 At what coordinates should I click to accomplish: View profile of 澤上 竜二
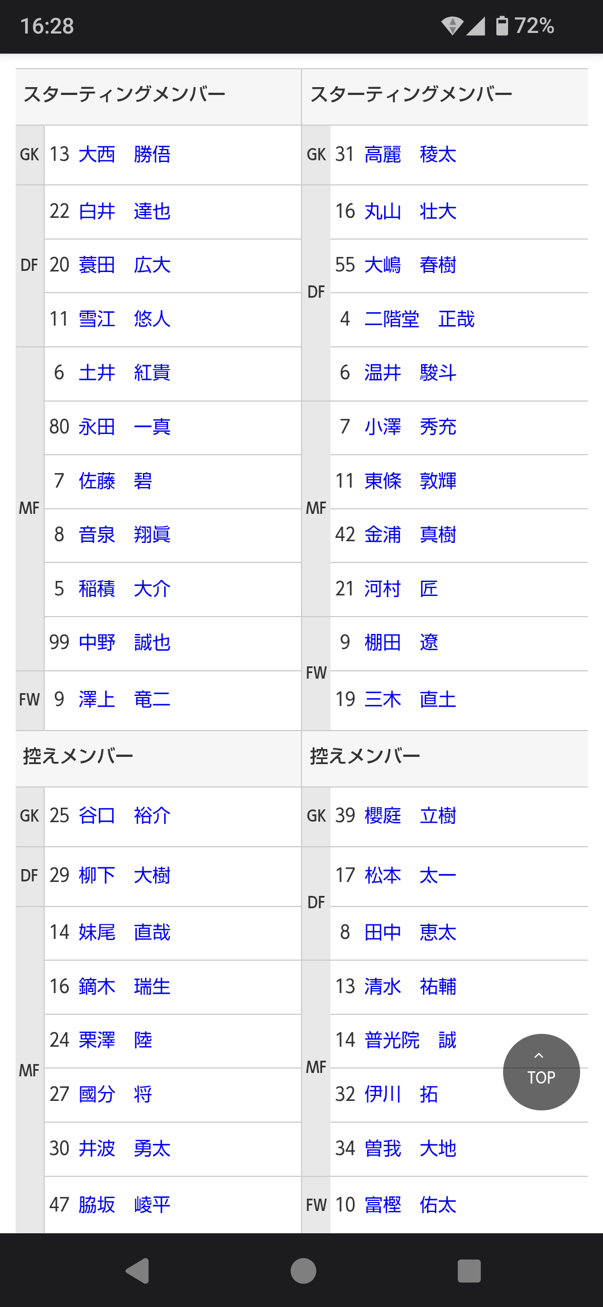tap(125, 699)
